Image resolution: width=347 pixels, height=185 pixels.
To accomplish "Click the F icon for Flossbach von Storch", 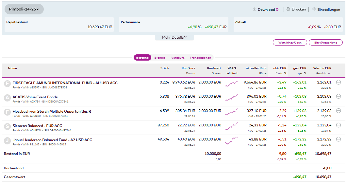I will coord(7,112).
